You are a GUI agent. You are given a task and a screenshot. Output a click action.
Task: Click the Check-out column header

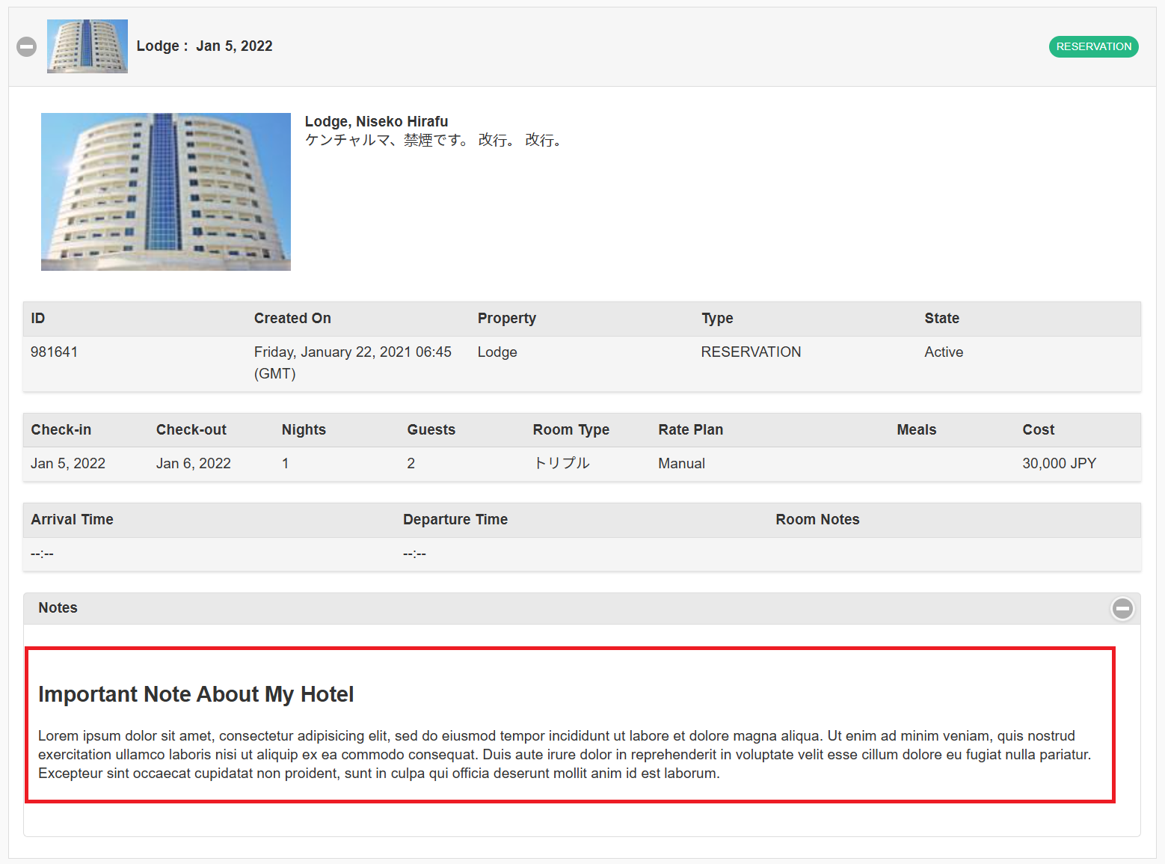tap(191, 430)
